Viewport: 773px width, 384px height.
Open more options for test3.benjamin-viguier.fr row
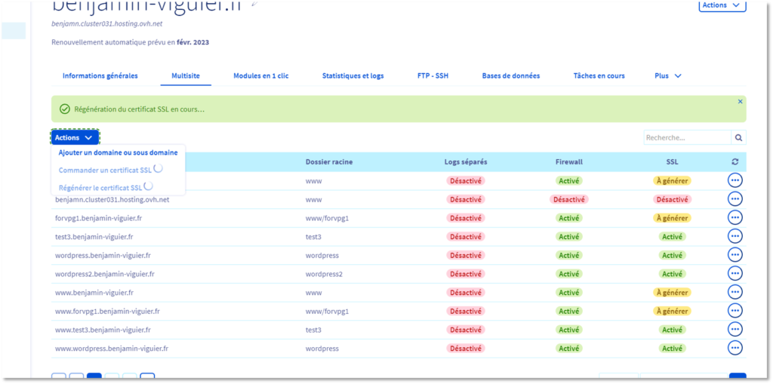(x=735, y=236)
